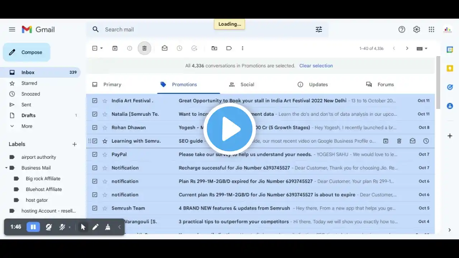Collapse the recorder toolbar arrow
459x258 pixels.
119,227
